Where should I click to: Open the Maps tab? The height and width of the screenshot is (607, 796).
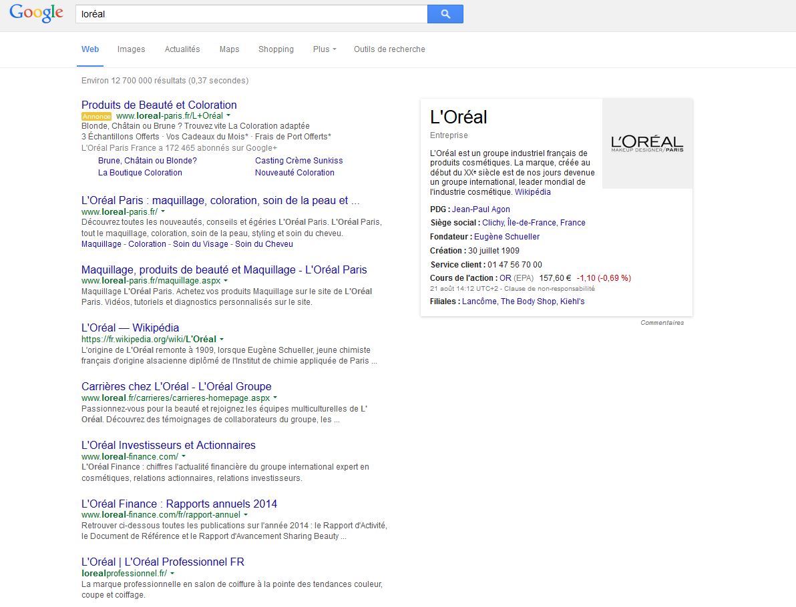230,49
